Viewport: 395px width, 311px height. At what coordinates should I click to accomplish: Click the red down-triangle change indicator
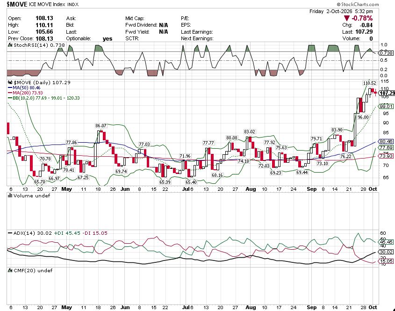(347, 18)
